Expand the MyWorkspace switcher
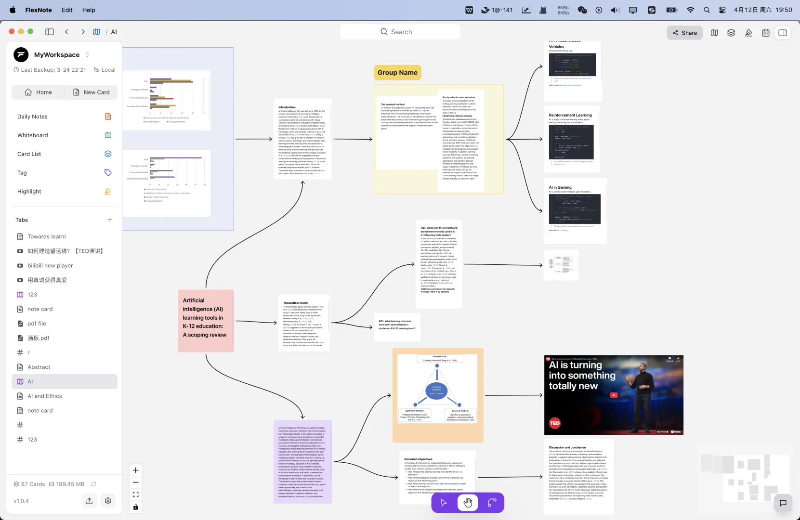Viewport: 800px width, 520px height. pos(87,55)
